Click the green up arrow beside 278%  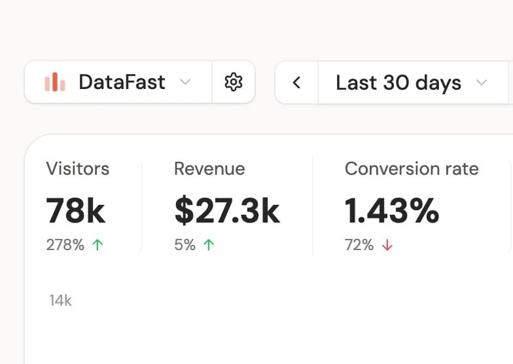97,245
